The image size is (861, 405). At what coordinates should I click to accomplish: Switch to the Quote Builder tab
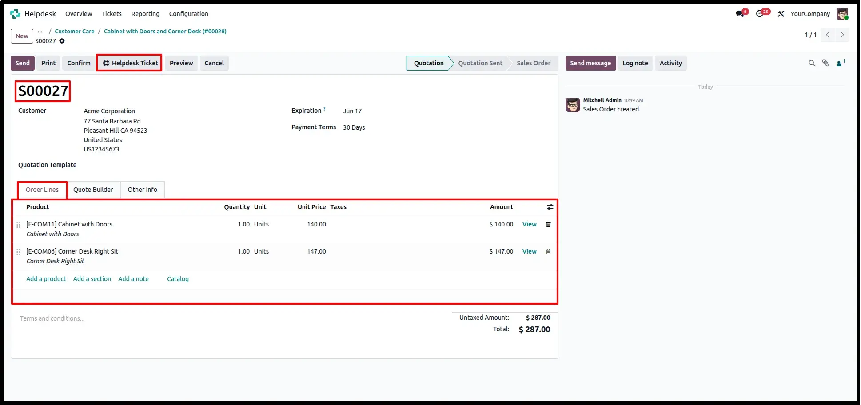(x=93, y=190)
